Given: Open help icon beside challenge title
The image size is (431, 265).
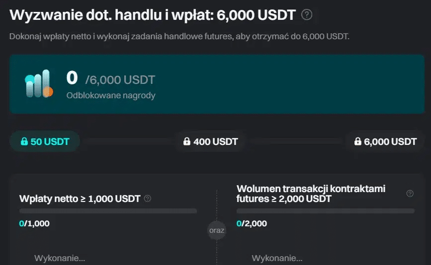Looking at the screenshot, I should point(307,14).
